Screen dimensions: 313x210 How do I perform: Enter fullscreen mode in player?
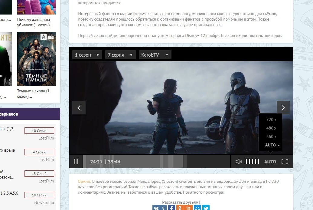click(x=285, y=162)
